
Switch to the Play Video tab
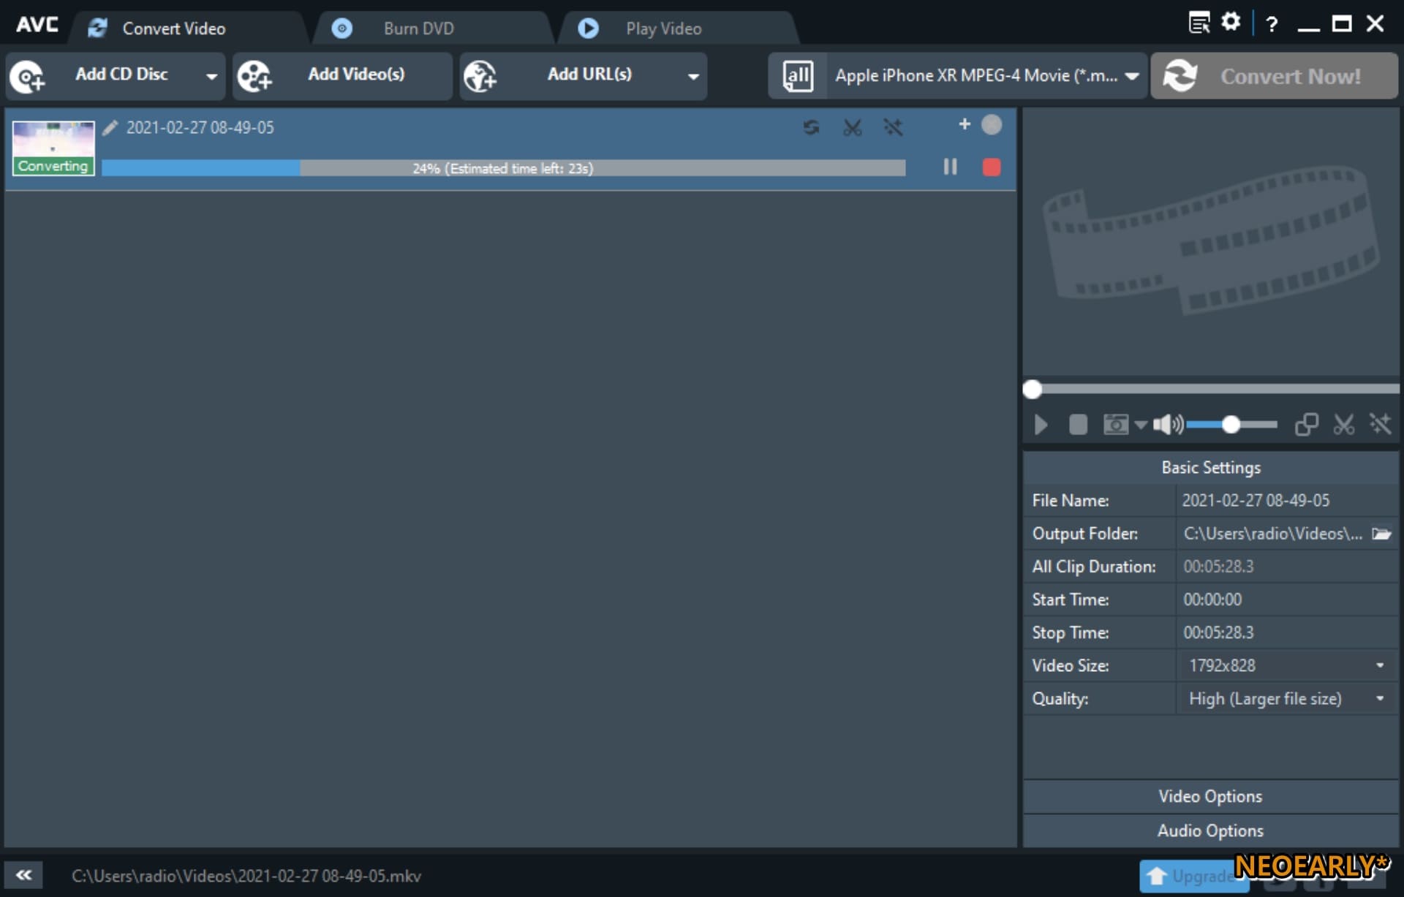click(x=663, y=29)
